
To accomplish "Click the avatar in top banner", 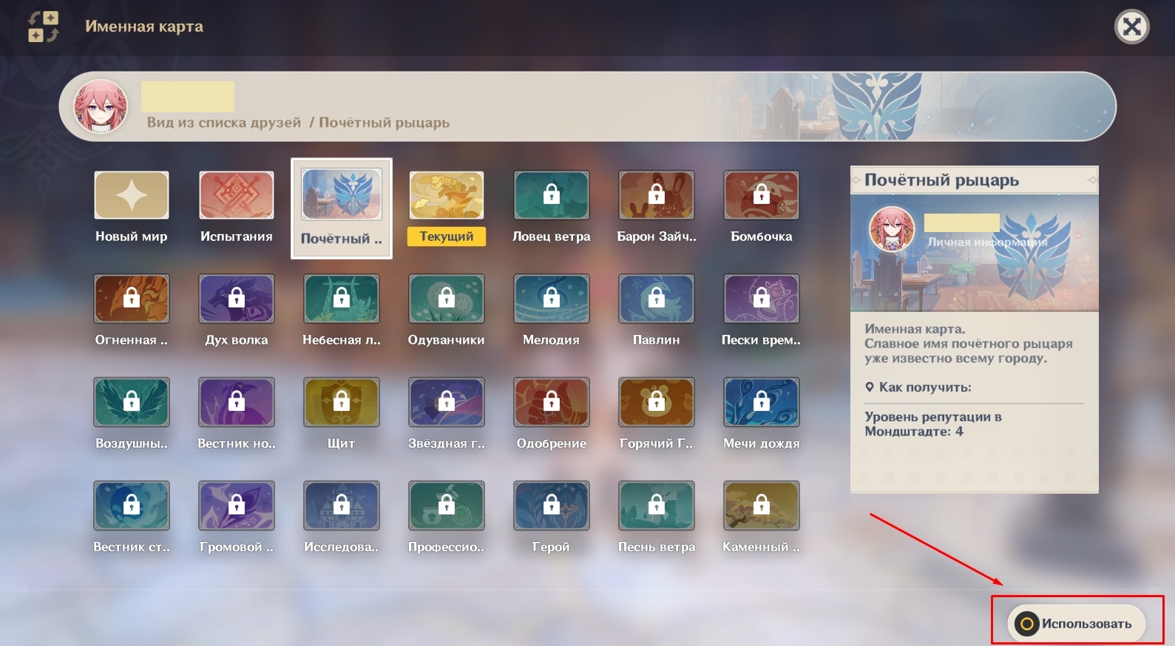I will (x=101, y=106).
